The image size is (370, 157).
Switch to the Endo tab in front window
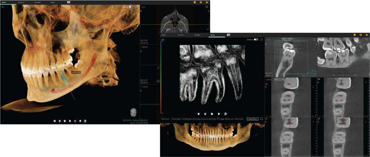213,35
